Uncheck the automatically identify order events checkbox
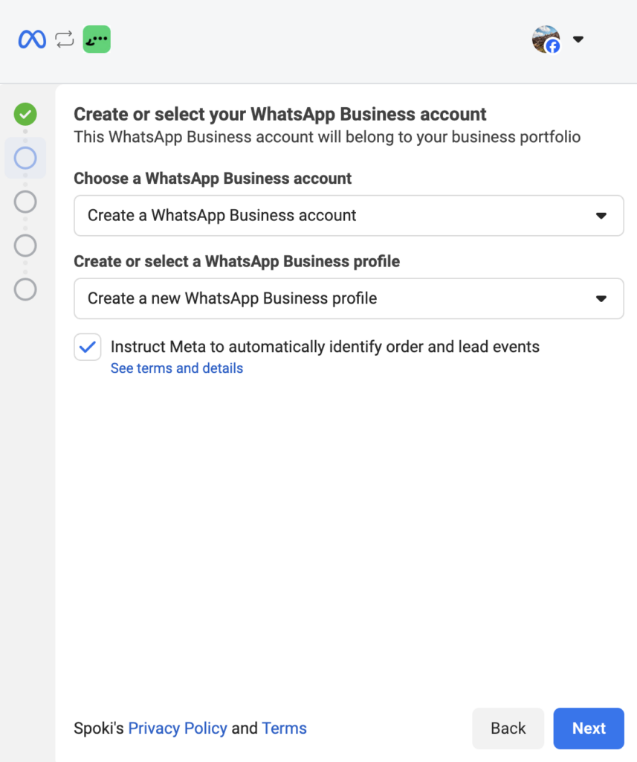Viewport: 637px width, 762px height. tap(88, 347)
